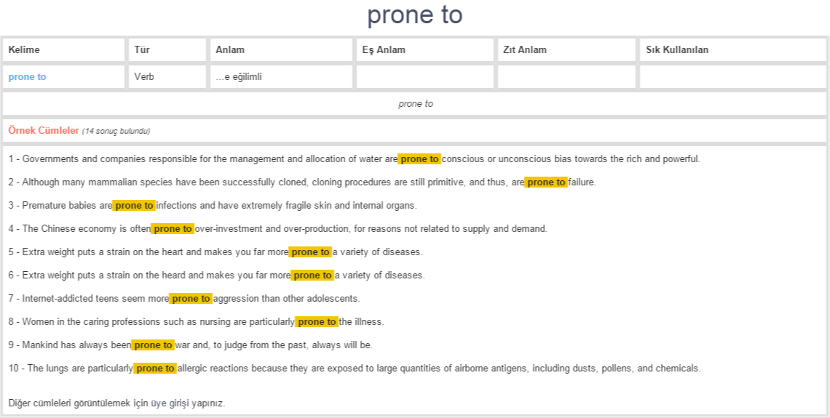Click the "Zıt Anlam" column header

tap(525, 50)
